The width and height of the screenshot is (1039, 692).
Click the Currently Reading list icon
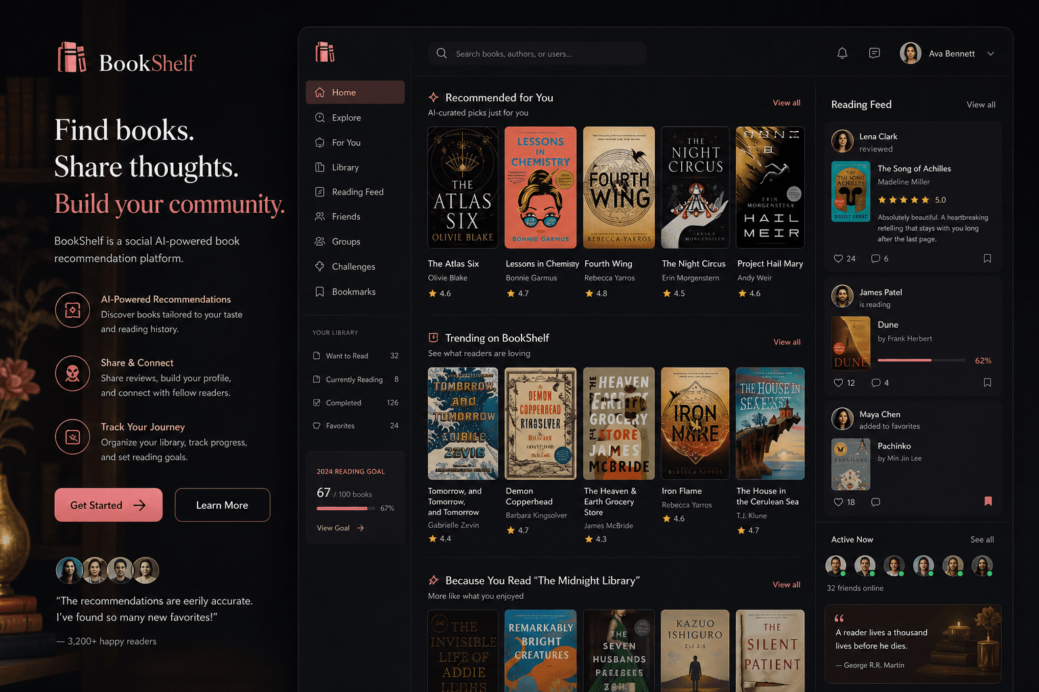317,379
